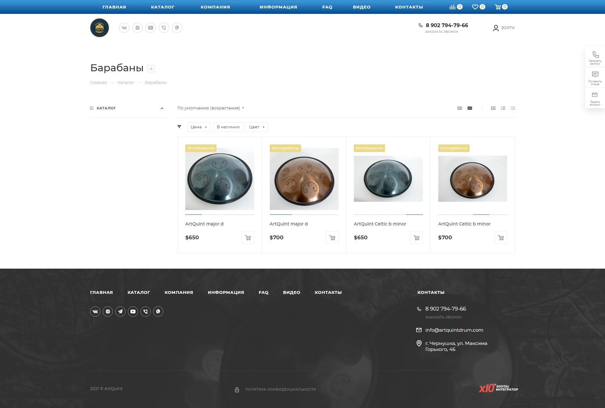
Task: Open the sorting dropdown По умолчанию (возрастание)
Action: [210, 108]
